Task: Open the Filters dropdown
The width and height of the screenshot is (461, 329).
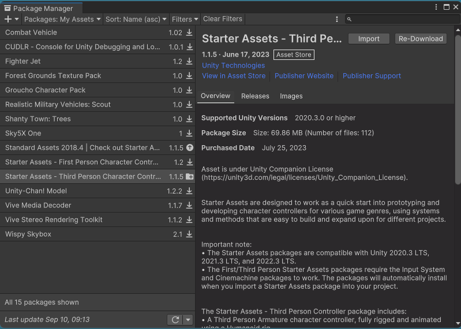Action: 185,19
